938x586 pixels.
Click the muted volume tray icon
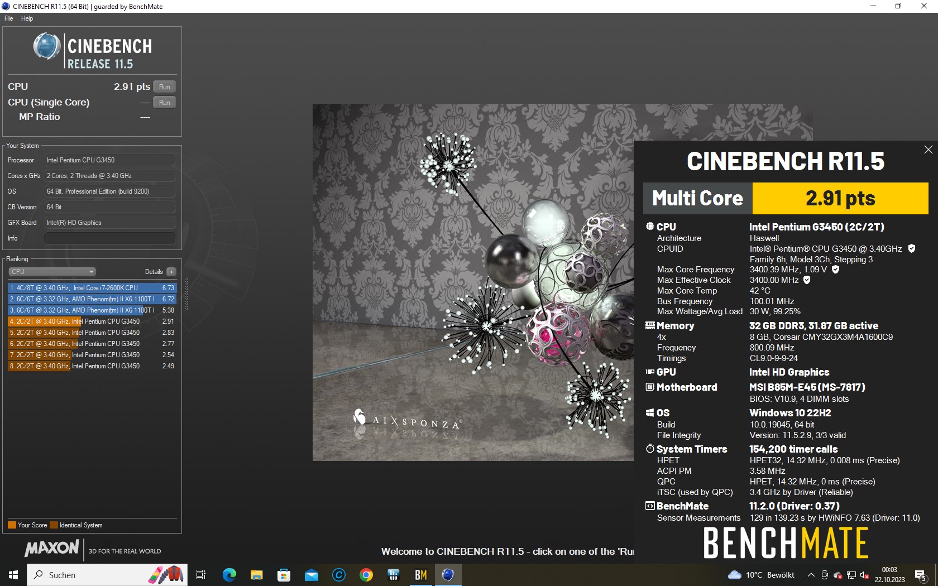point(864,575)
